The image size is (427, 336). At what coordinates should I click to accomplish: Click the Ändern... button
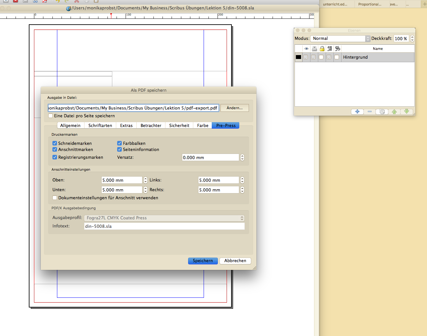tap(234, 108)
